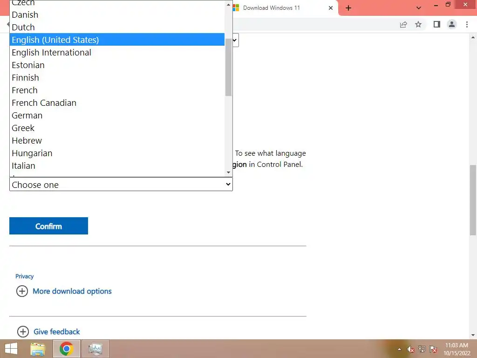Image resolution: width=477 pixels, height=358 pixels.
Task: Choose Hungarian from the list
Action: pyautogui.click(x=117, y=153)
